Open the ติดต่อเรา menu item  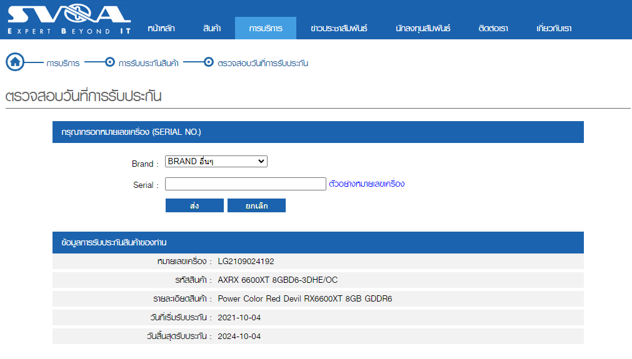[493, 28]
